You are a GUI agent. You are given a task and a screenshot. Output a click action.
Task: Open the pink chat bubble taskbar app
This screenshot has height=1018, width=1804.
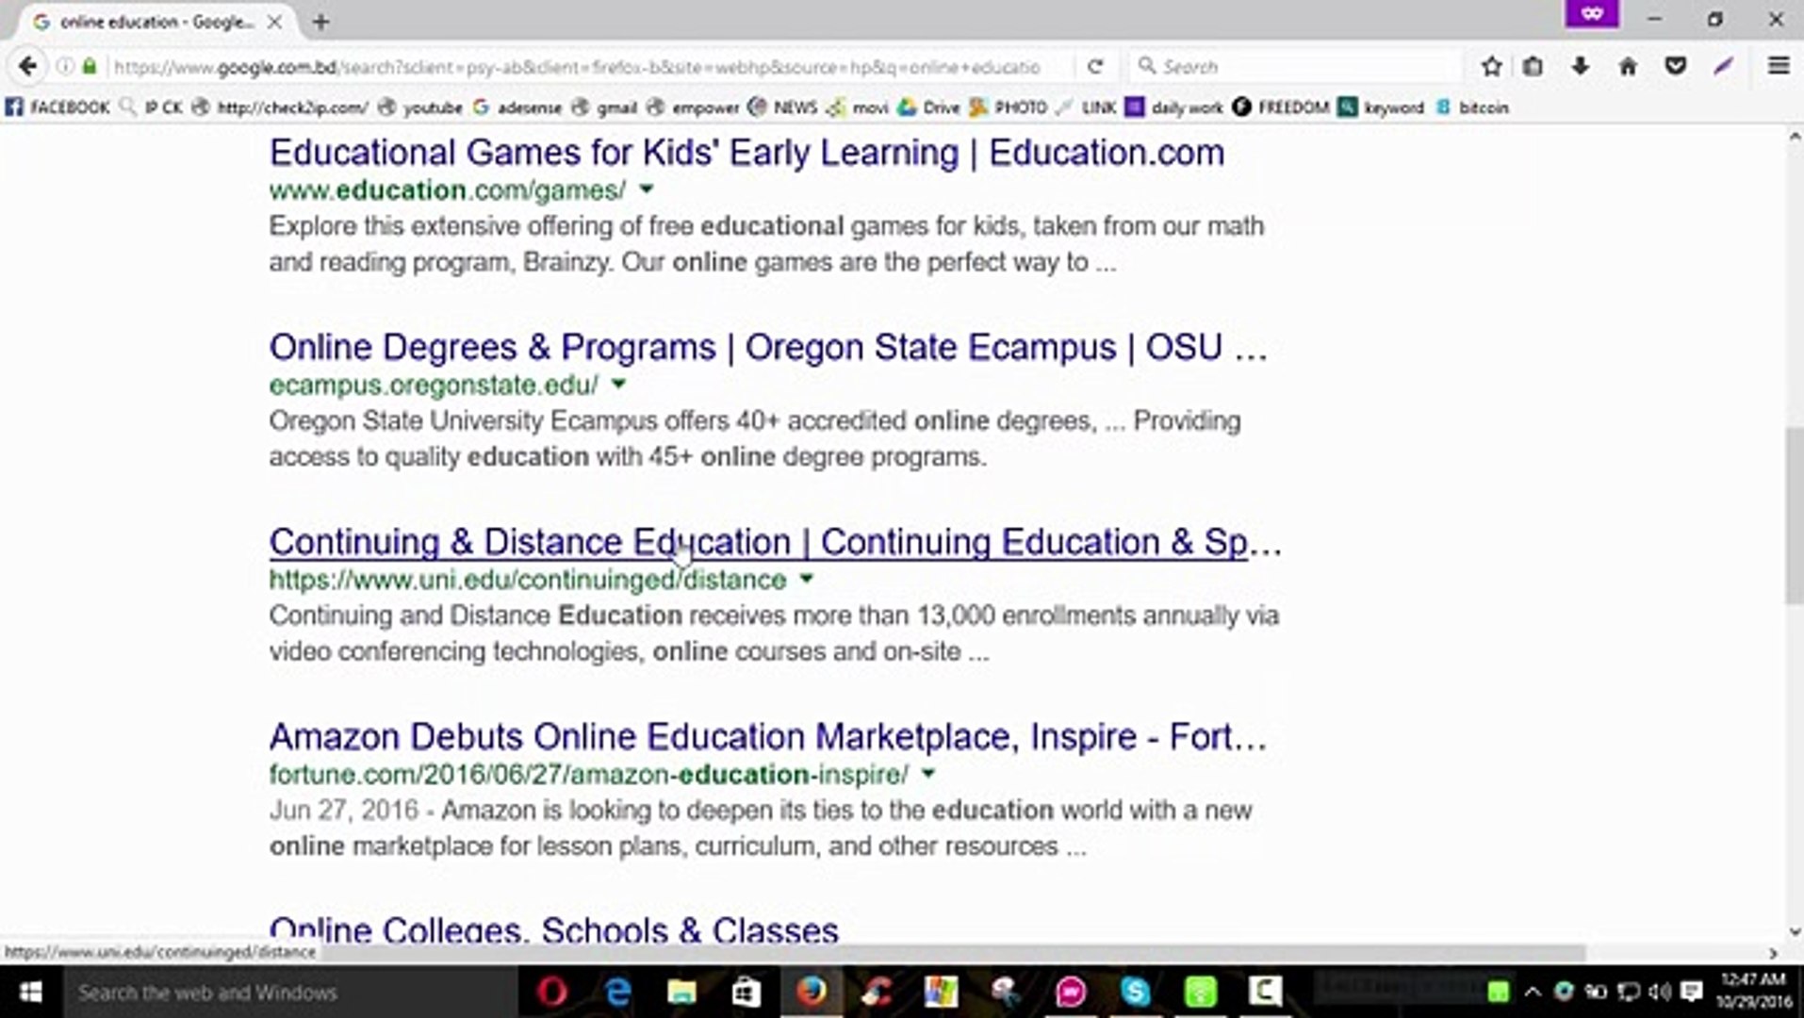(x=1071, y=992)
